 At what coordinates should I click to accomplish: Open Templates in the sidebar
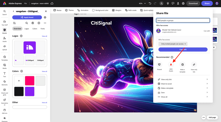(x=4, y=58)
